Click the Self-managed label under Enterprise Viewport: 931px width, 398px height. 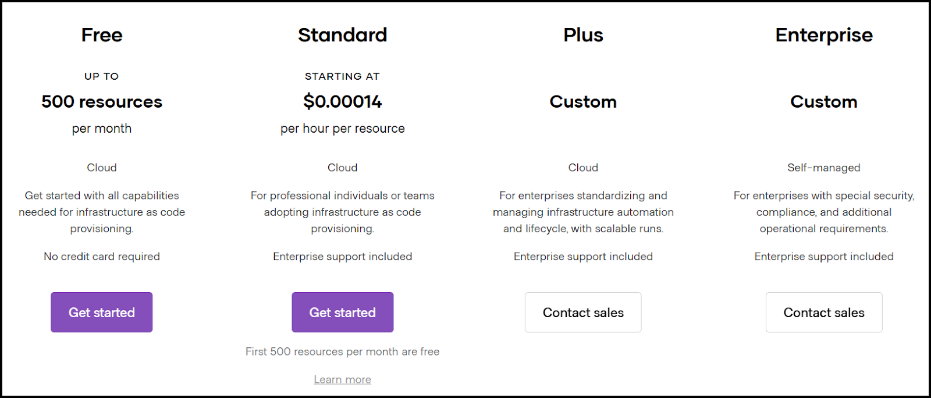(823, 168)
